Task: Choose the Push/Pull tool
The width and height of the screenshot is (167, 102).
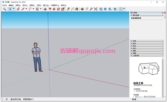Action: [x=45, y=9]
